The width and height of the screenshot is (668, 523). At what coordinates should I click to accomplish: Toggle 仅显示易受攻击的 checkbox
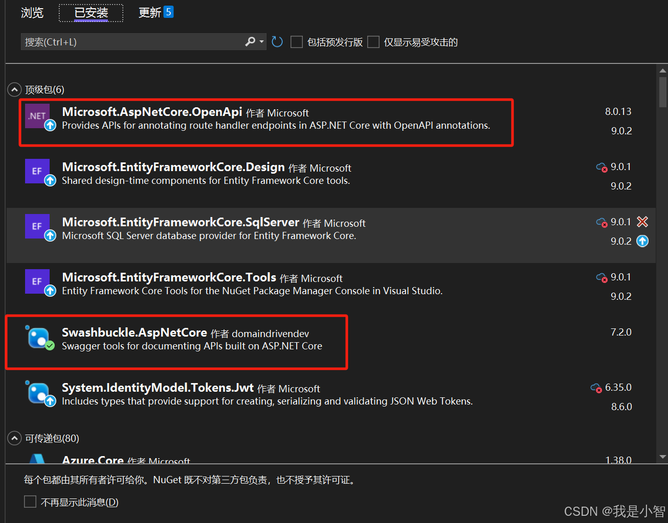coord(373,42)
